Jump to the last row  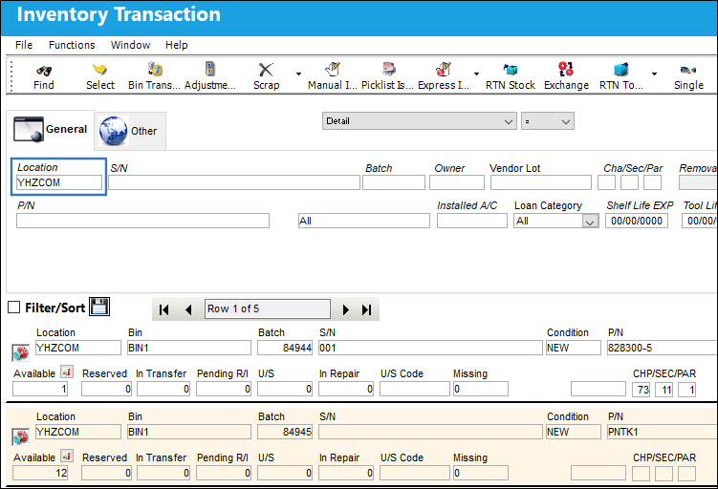pyautogui.click(x=366, y=309)
